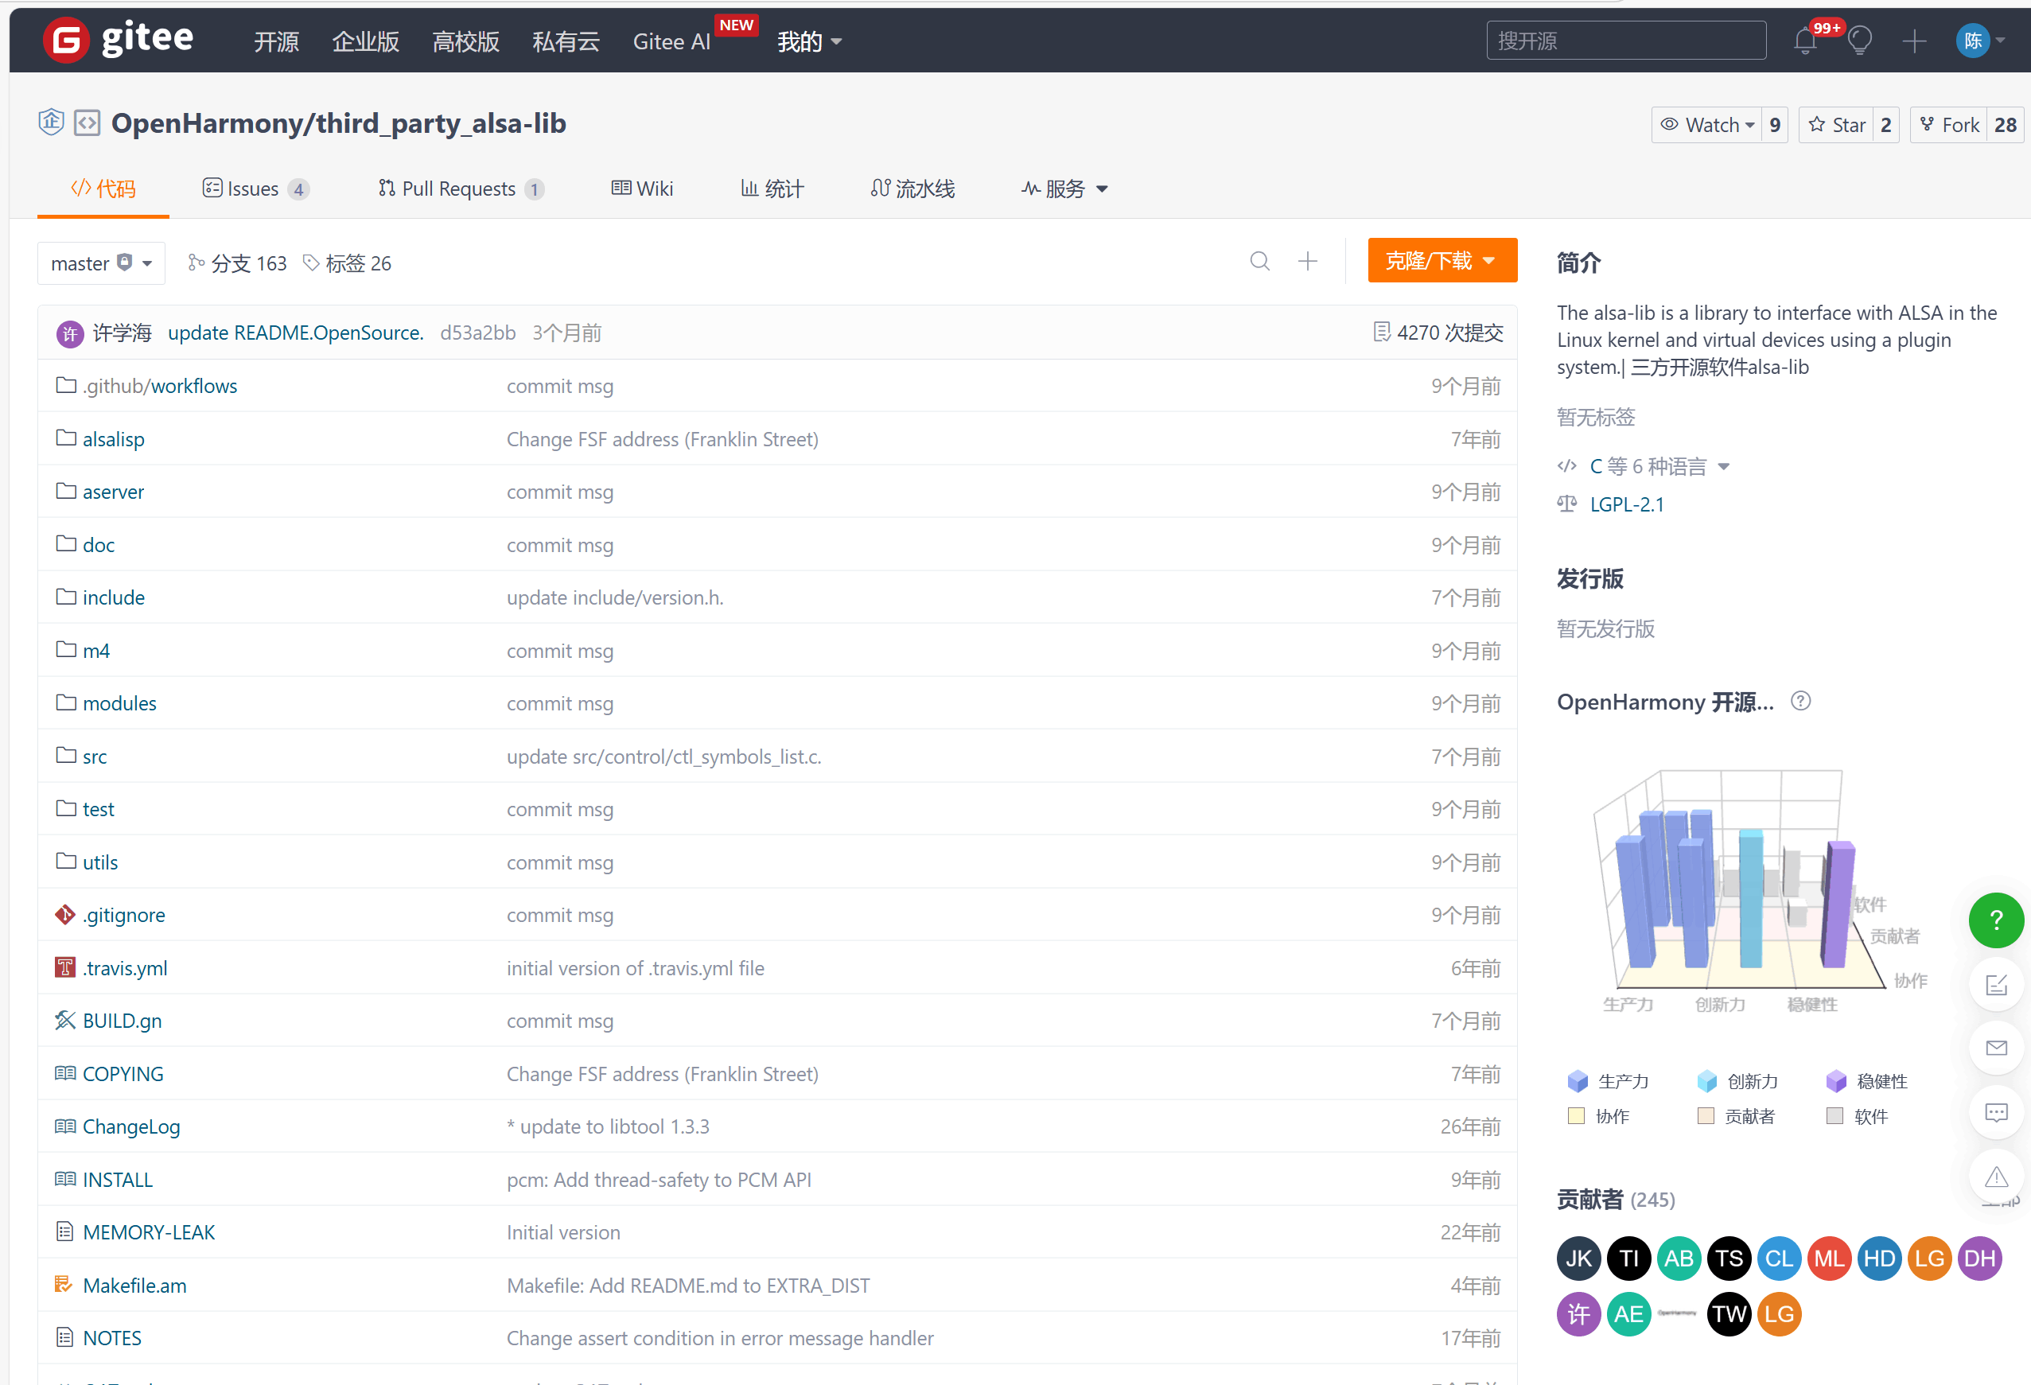
Task: Open the Pull Requests tab
Action: click(461, 189)
